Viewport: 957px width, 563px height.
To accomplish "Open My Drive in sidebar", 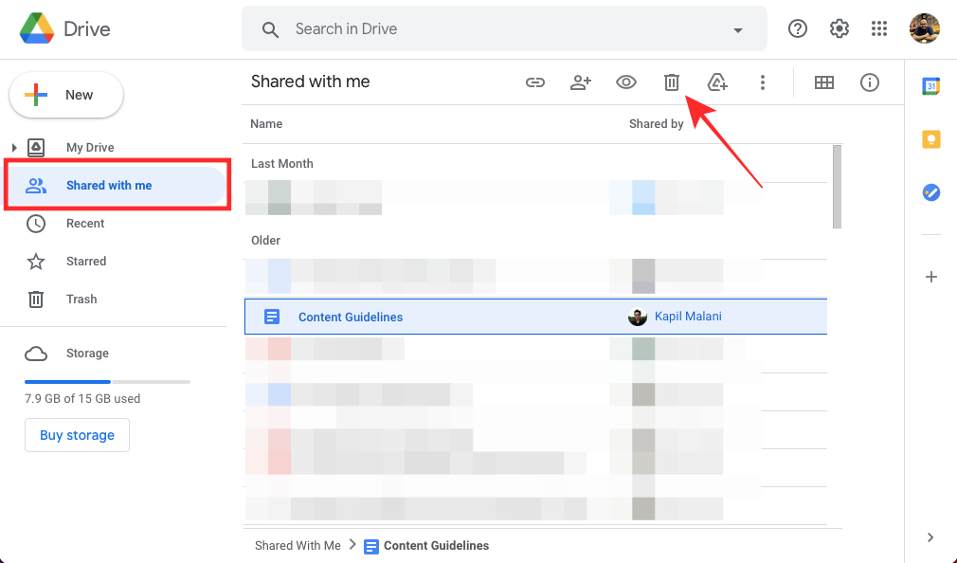I will [90, 147].
